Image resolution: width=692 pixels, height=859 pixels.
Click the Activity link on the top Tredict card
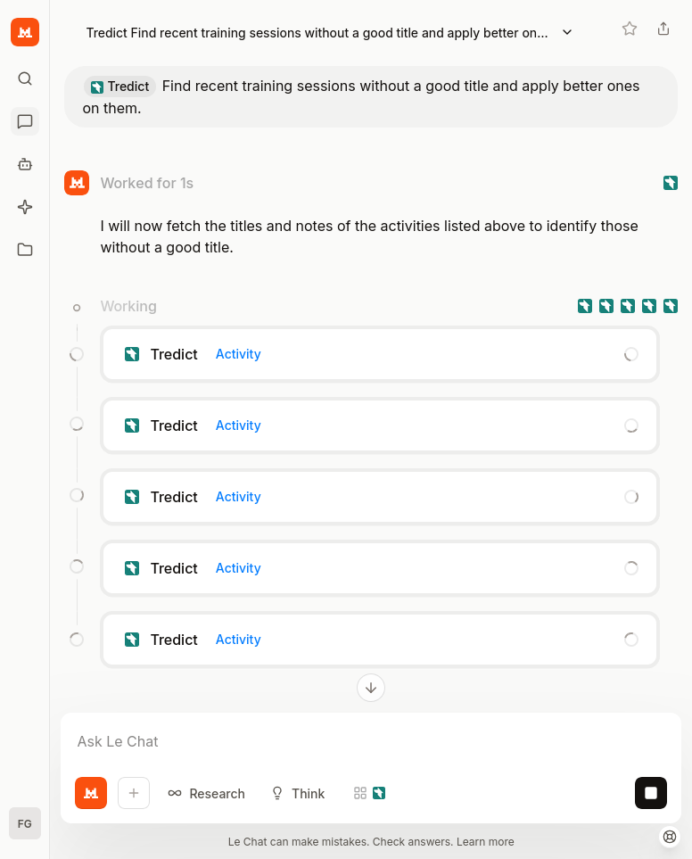tap(237, 354)
